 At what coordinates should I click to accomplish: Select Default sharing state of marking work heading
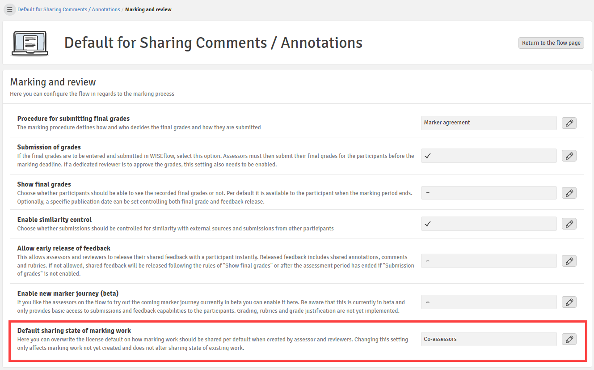(74, 331)
